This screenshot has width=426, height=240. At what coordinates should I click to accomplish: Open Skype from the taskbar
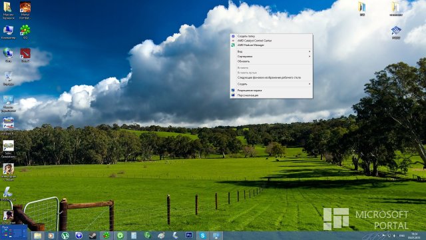tap(202, 235)
